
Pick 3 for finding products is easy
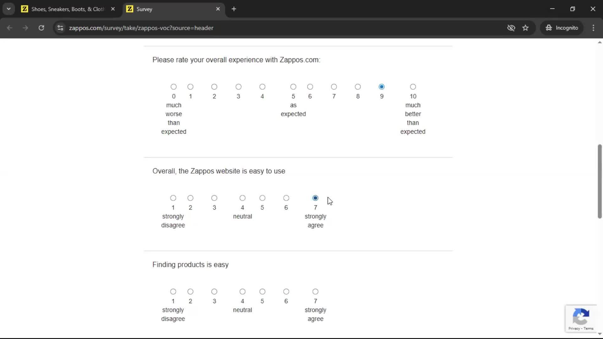coord(214,291)
